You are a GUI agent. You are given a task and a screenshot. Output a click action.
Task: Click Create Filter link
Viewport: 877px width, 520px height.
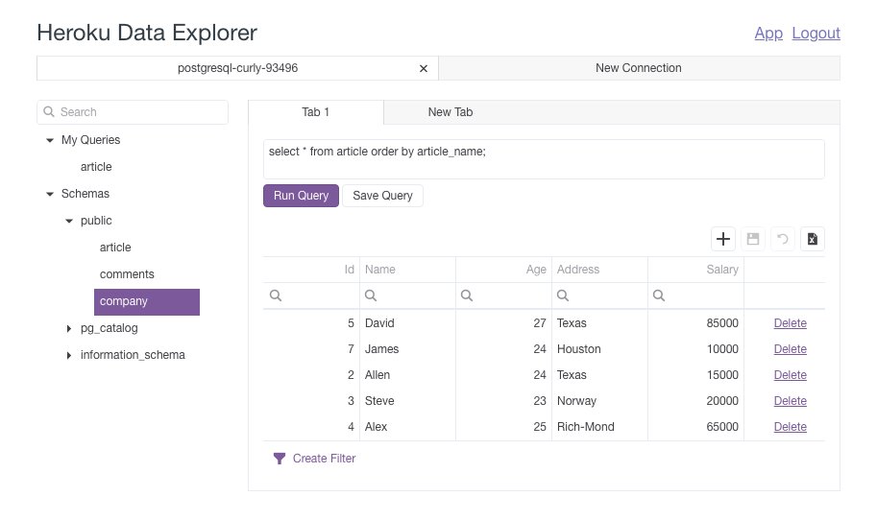tap(325, 459)
